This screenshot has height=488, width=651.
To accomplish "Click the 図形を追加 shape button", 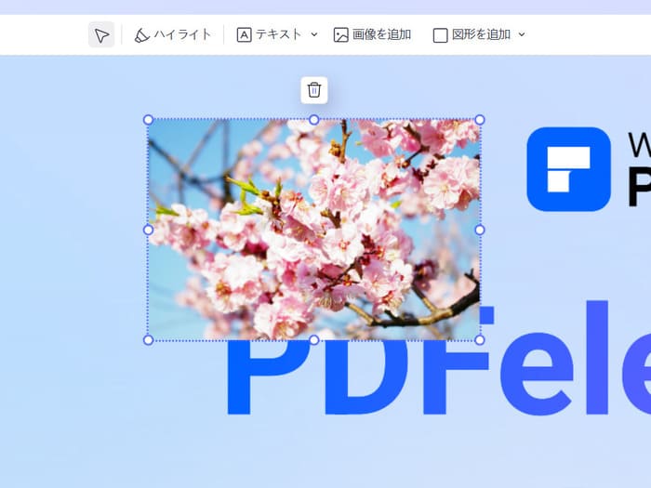I will tap(472, 35).
